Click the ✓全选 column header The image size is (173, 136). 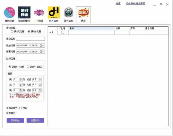point(63,28)
